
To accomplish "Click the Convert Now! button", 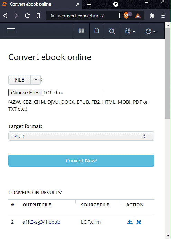I will [81, 161].
